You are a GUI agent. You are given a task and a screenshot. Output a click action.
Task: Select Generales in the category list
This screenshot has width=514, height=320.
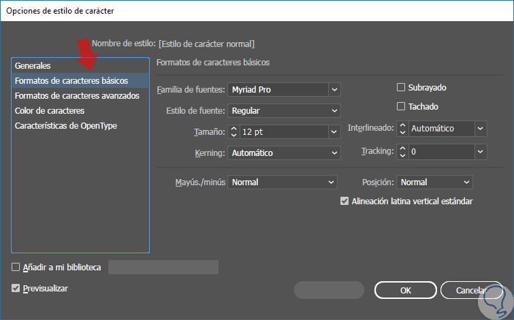tap(33, 66)
